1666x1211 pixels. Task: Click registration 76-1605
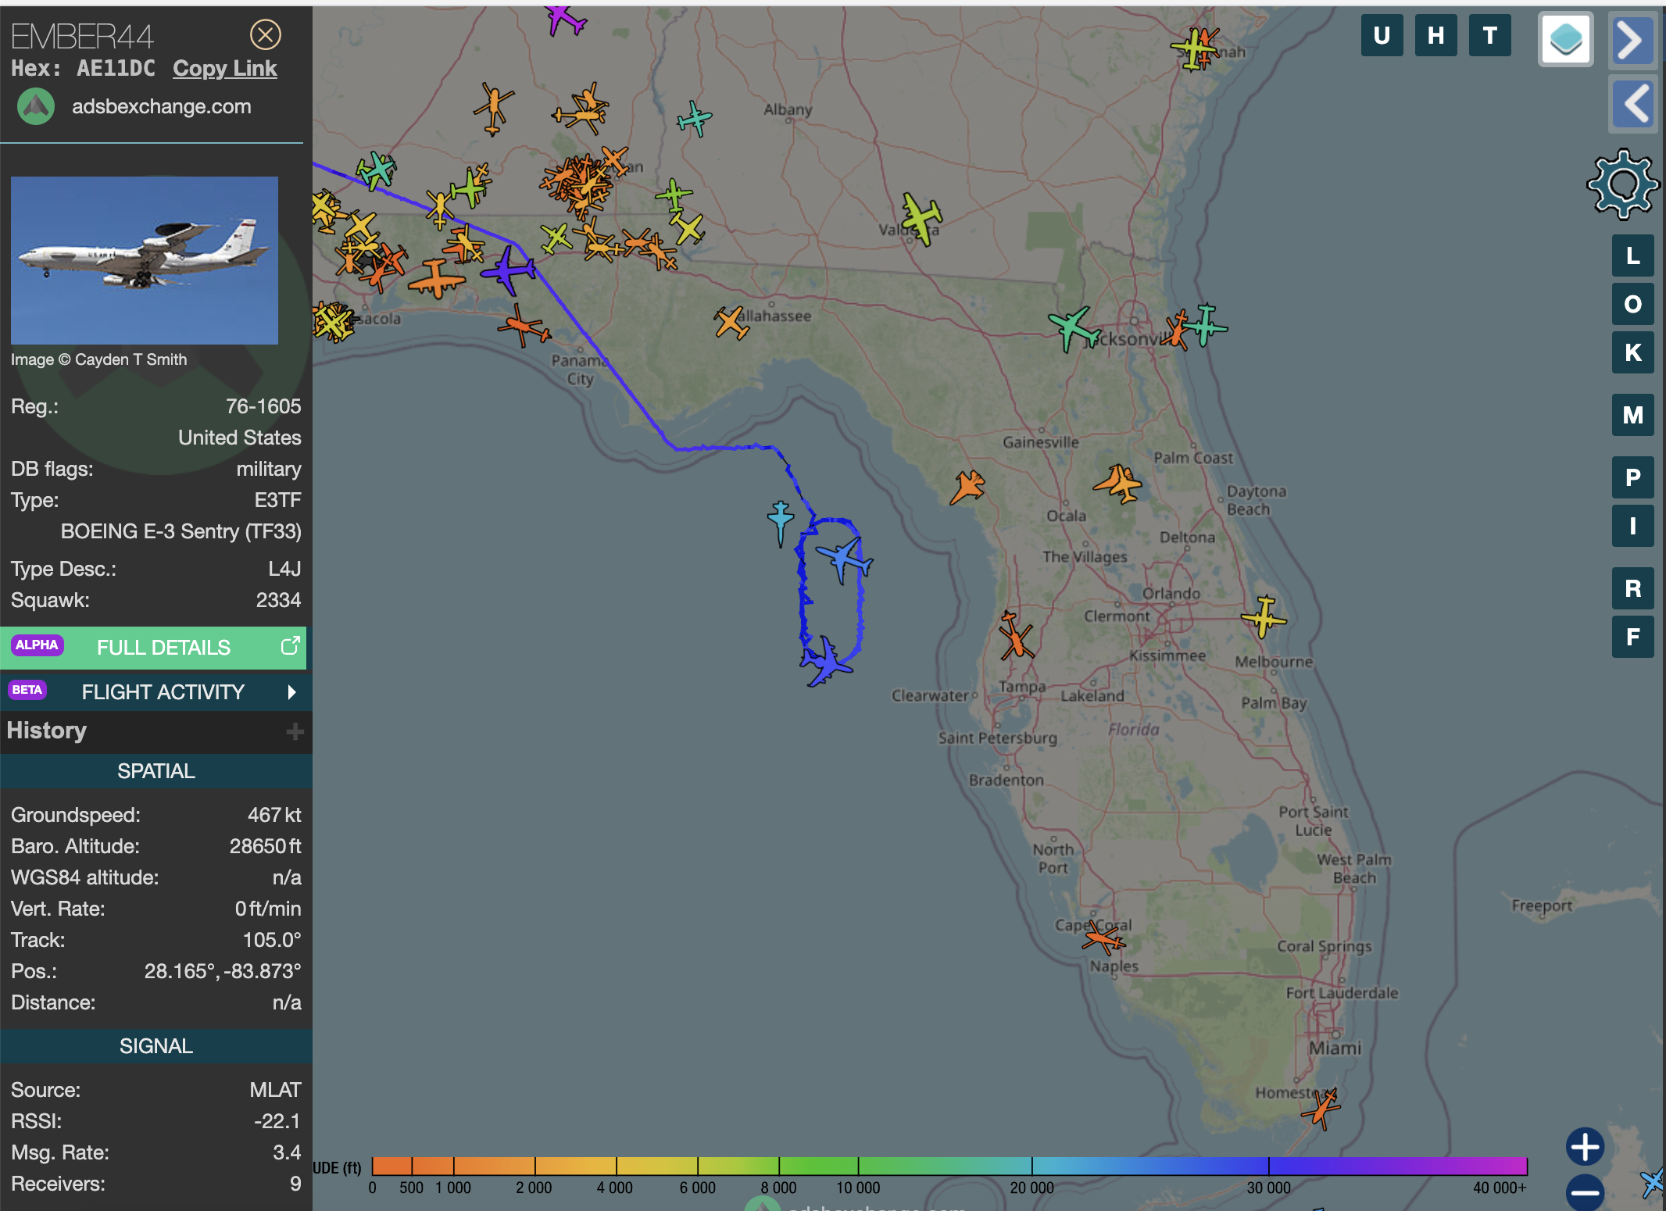click(263, 406)
